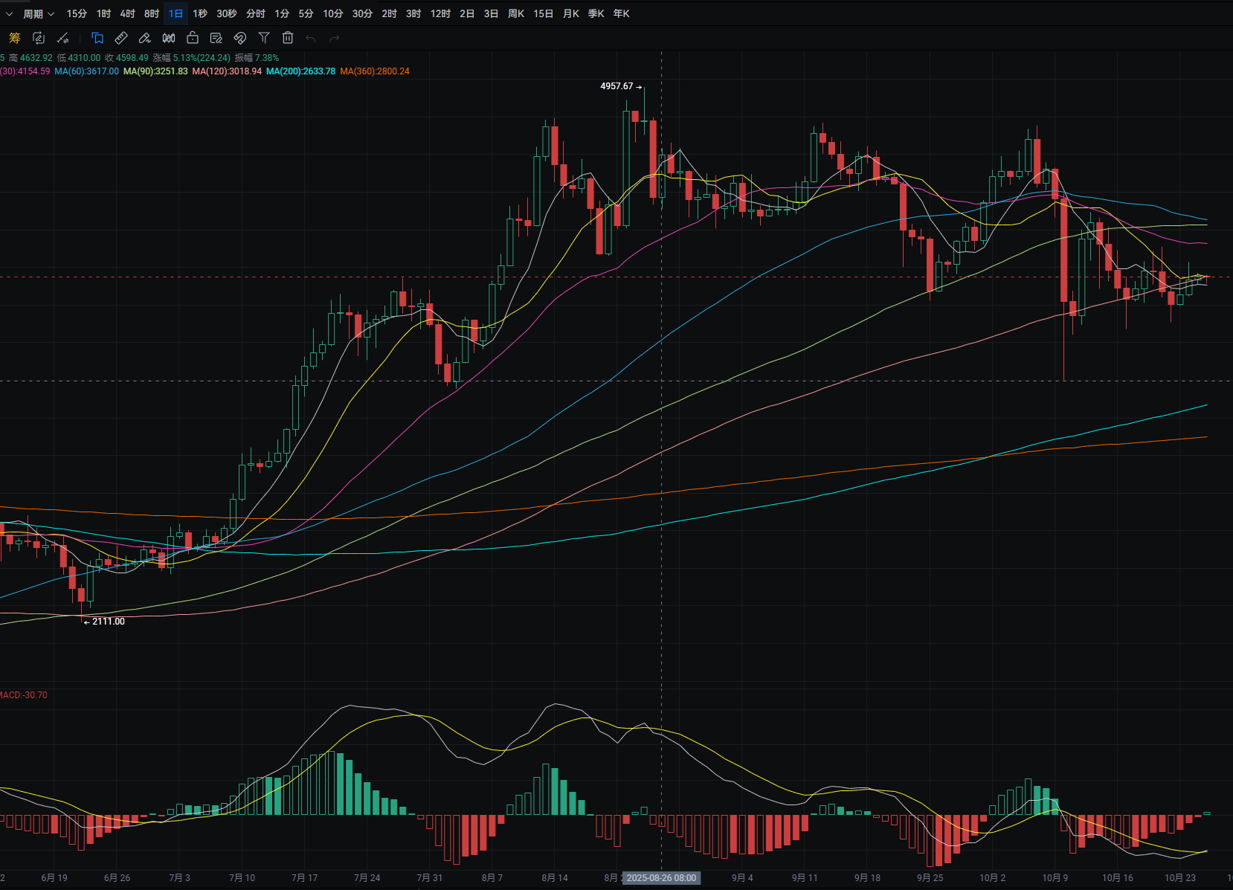The image size is (1233, 890).
Task: Switch to the 周K weekly timeframe
Action: [x=515, y=13]
